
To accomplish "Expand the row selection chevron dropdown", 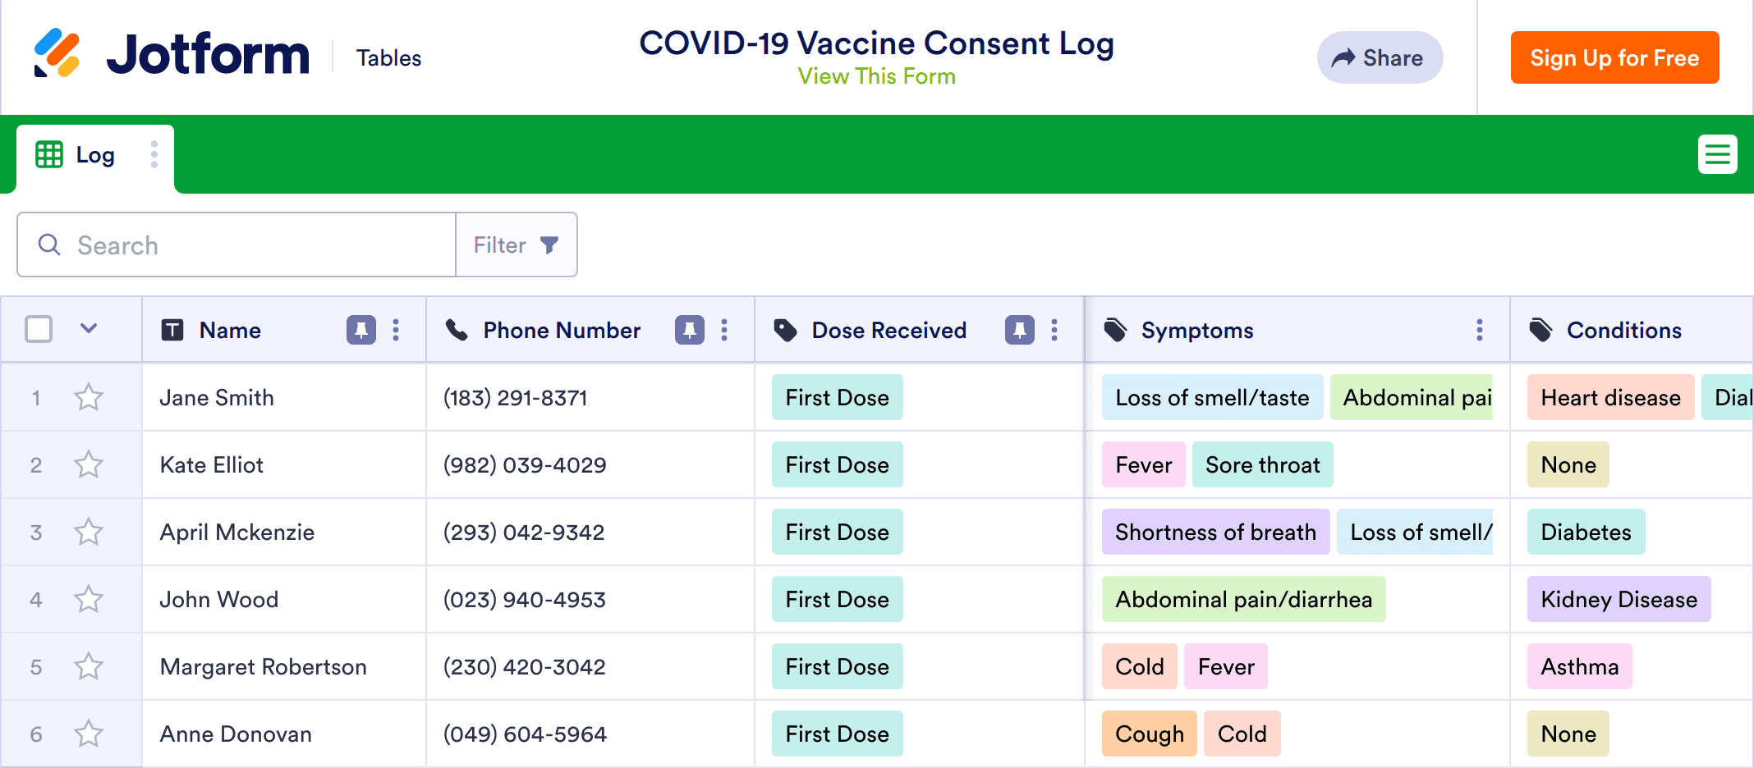I will point(89,329).
